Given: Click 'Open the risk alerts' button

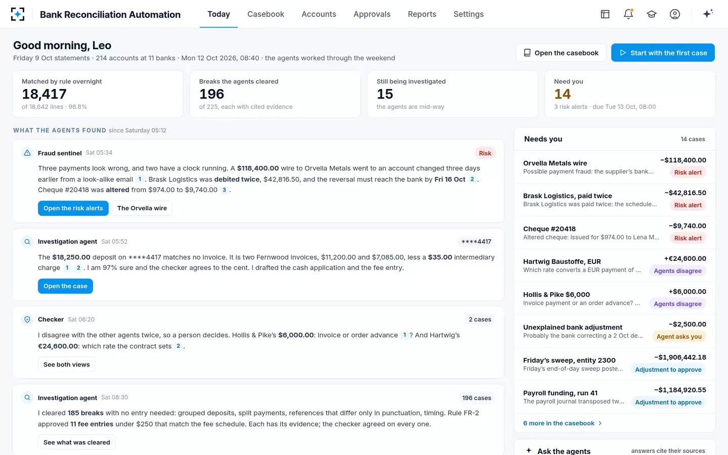Looking at the screenshot, I should (x=73, y=208).
